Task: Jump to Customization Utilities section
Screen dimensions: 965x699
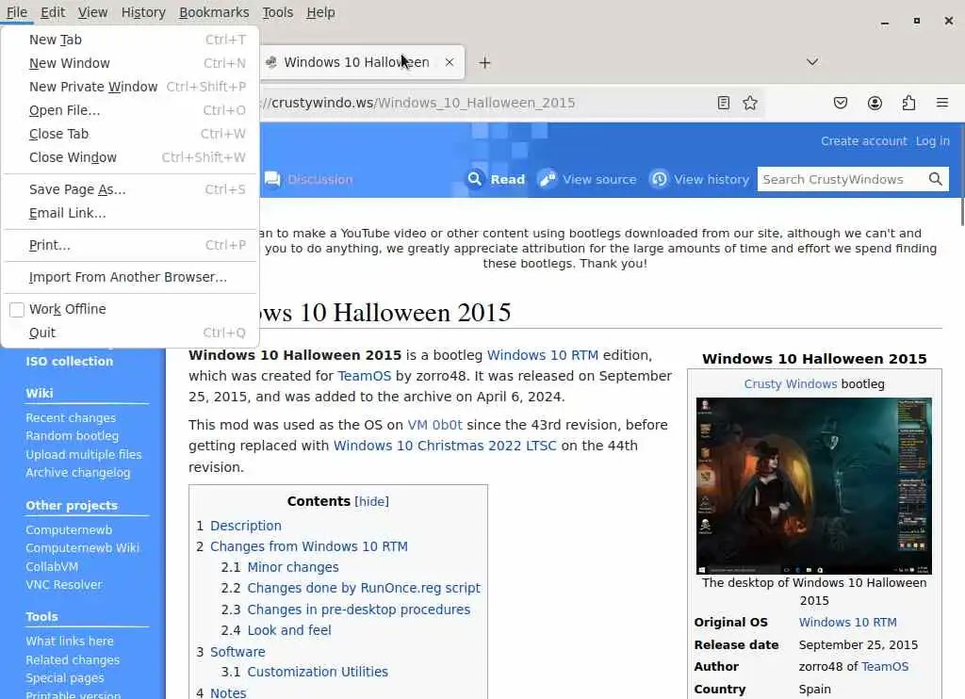Action: pos(318,672)
